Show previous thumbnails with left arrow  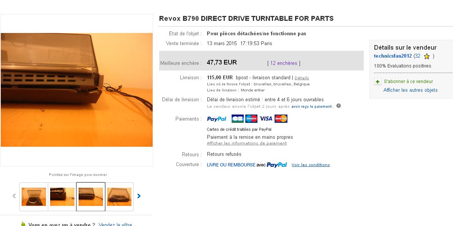click(x=14, y=196)
